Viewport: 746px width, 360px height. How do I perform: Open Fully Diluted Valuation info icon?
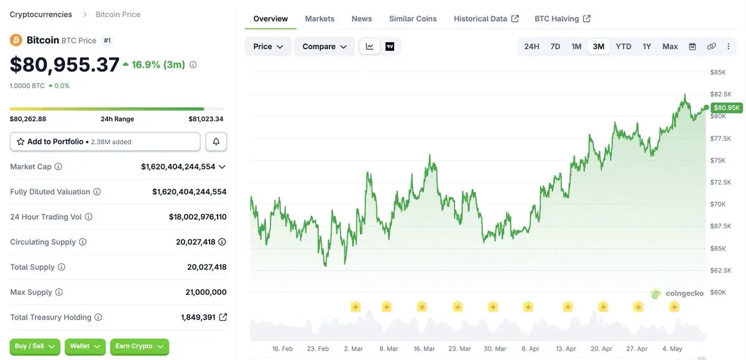(x=97, y=192)
